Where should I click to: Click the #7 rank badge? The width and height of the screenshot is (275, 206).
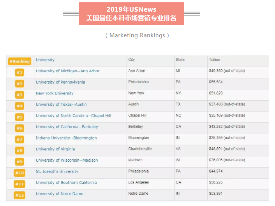pos(19,140)
